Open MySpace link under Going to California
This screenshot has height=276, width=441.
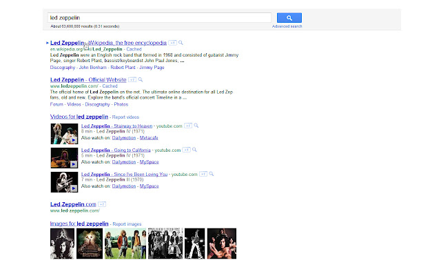pos(149,162)
